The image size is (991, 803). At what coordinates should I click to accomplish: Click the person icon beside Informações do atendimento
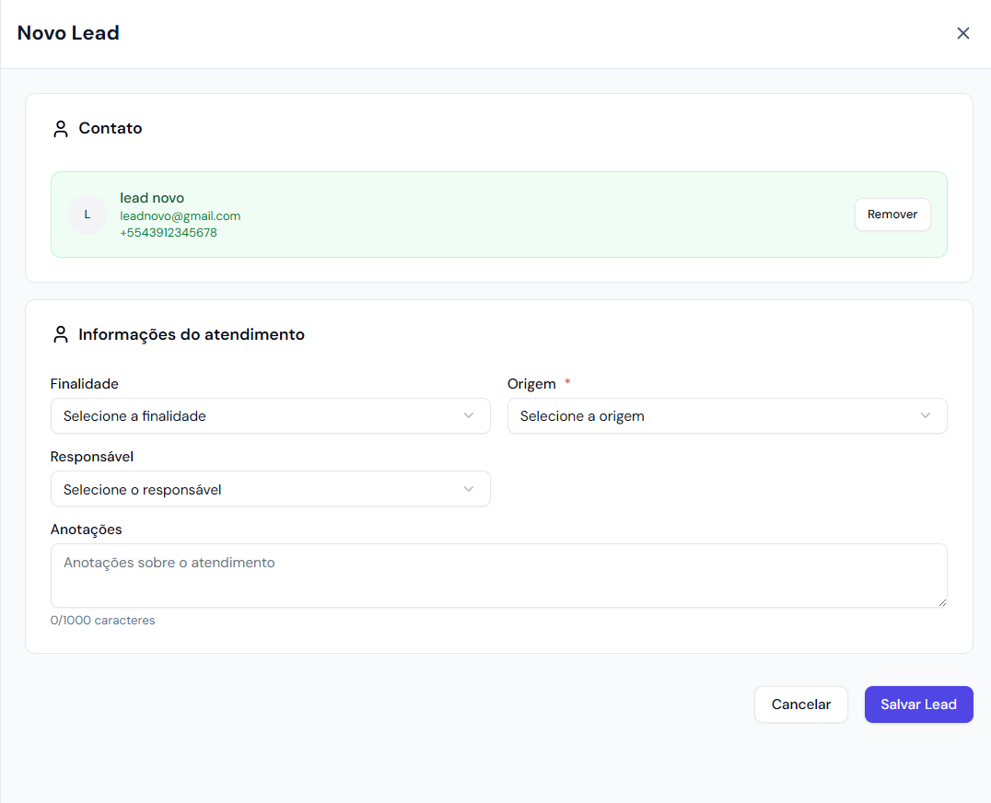(x=61, y=335)
